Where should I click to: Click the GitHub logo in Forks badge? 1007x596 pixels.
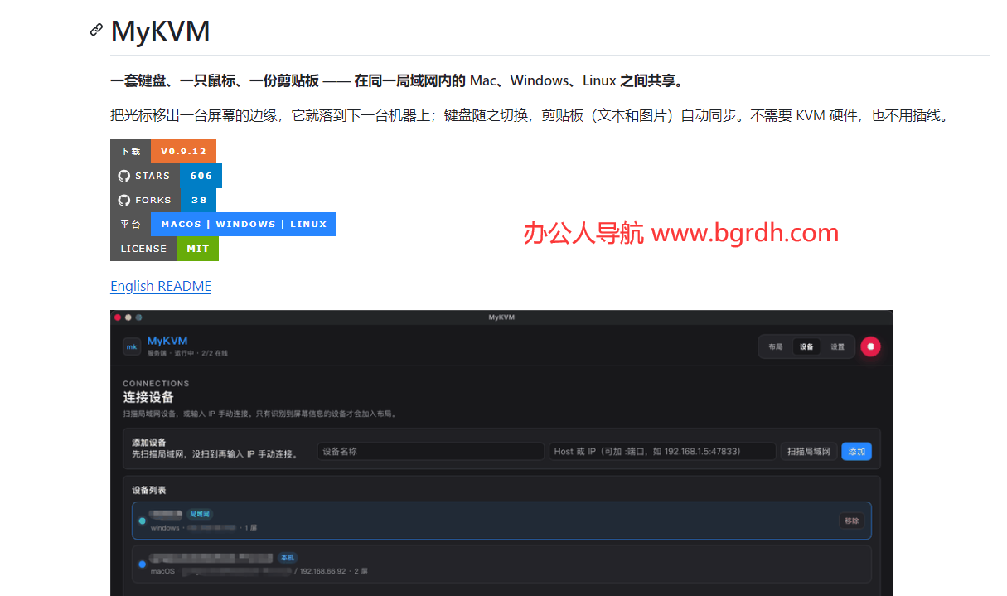[x=124, y=200]
